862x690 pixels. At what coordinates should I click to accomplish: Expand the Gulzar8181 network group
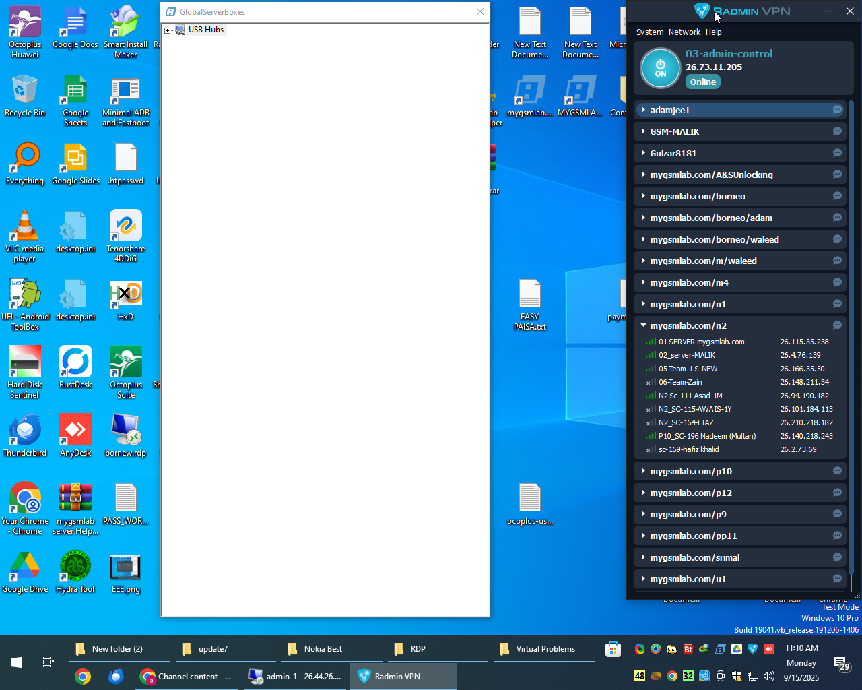tap(644, 153)
